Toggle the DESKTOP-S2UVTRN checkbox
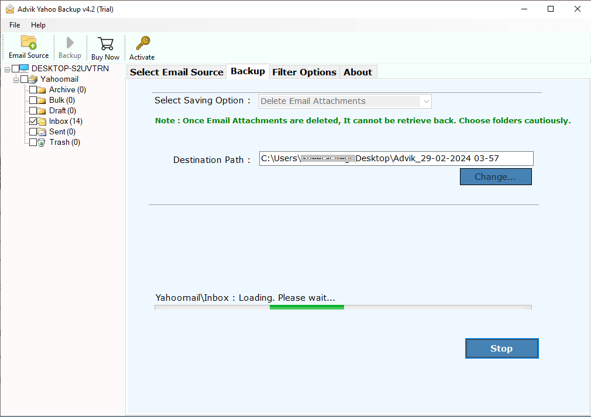Image resolution: width=591 pixels, height=417 pixels. pos(15,68)
